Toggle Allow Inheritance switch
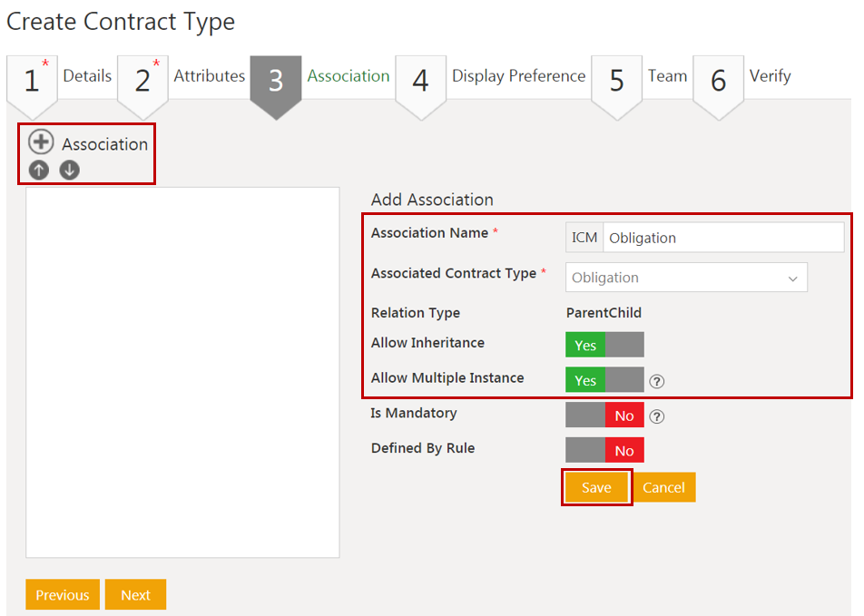This screenshot has height=616, width=864. (604, 345)
